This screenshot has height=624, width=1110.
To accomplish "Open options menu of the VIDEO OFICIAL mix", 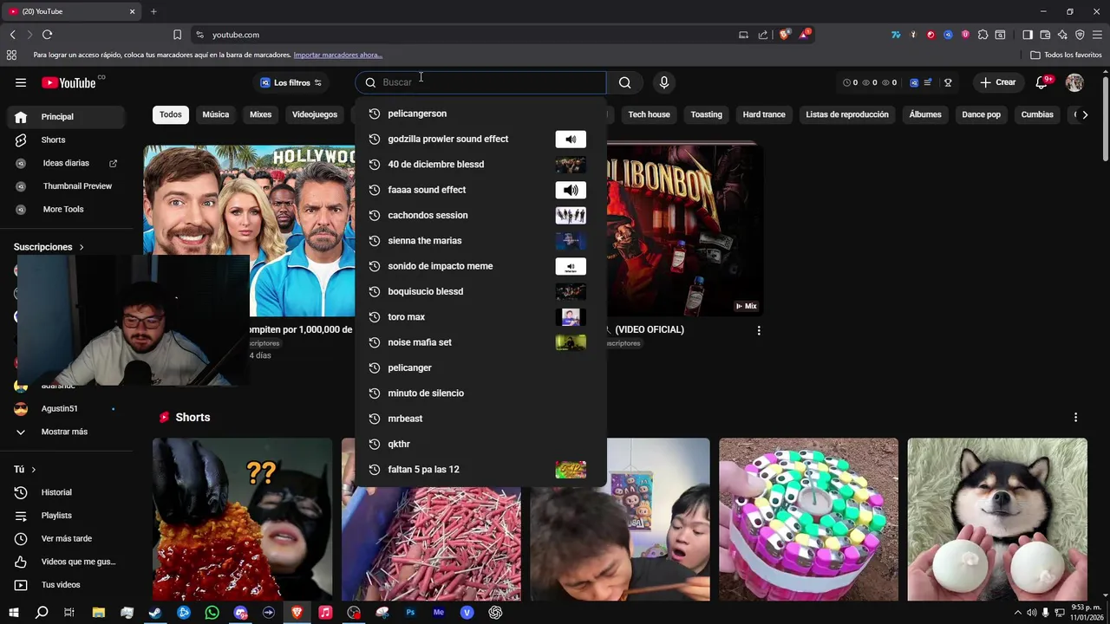I will [759, 330].
